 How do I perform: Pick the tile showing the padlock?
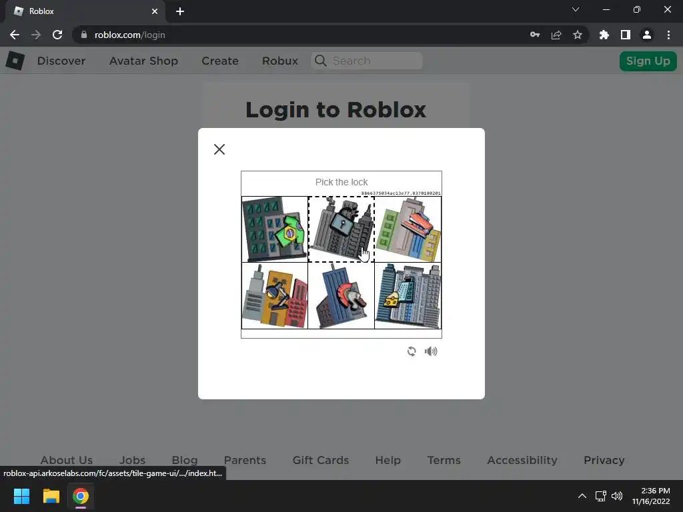pyautogui.click(x=341, y=229)
